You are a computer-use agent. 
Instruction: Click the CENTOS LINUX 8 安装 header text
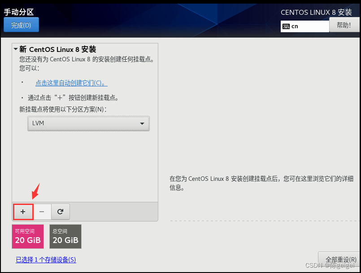point(316,12)
